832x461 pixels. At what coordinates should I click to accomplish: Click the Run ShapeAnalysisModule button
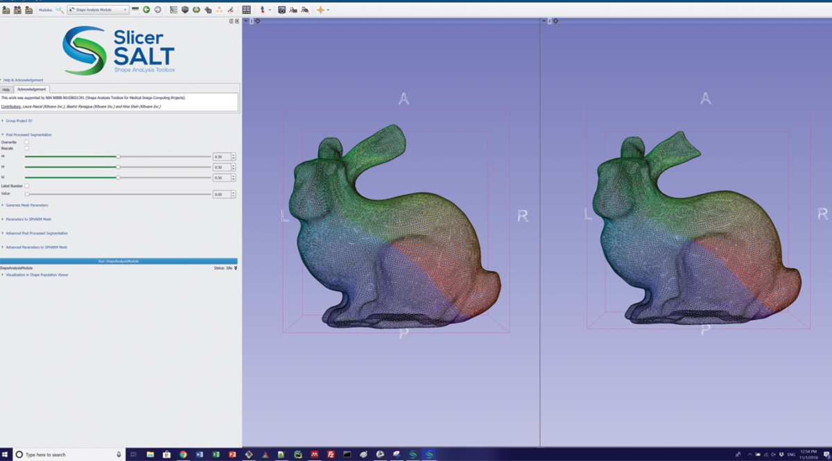tap(119, 261)
